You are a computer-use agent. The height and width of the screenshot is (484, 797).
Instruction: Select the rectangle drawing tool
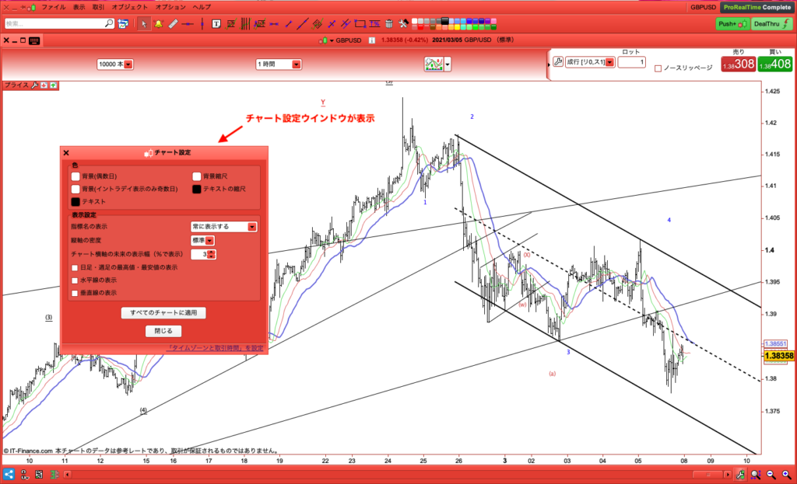[x=360, y=23]
